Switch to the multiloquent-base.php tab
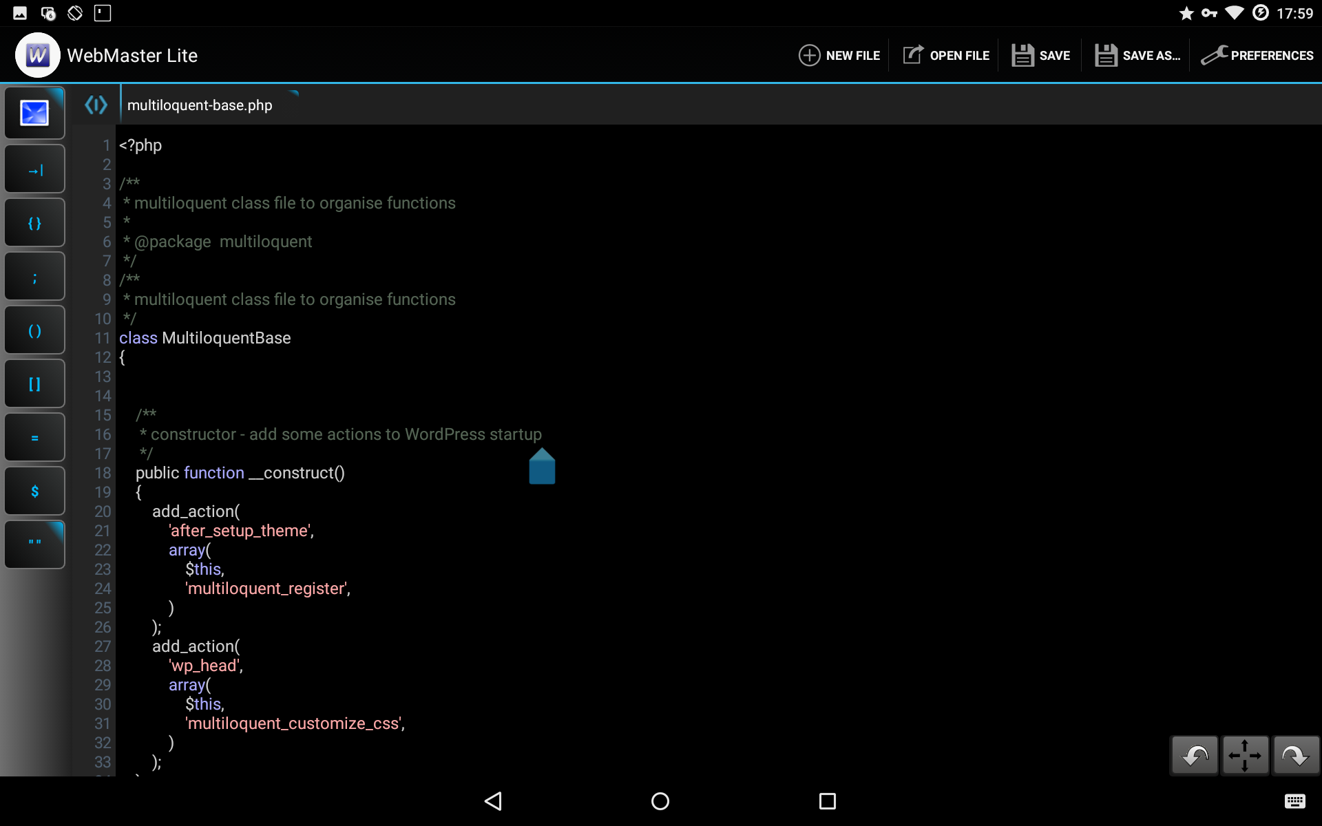The image size is (1322, 826). pyautogui.click(x=200, y=105)
